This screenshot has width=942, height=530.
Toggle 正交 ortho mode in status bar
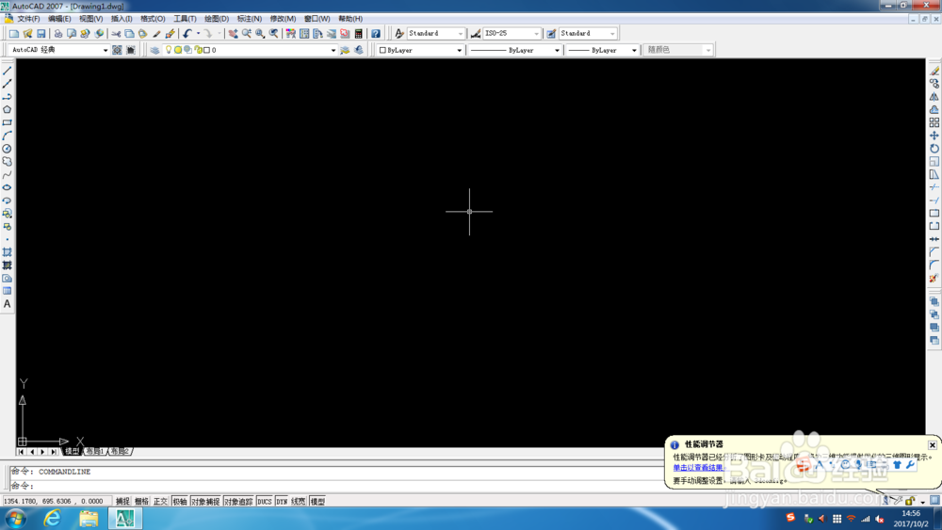160,501
